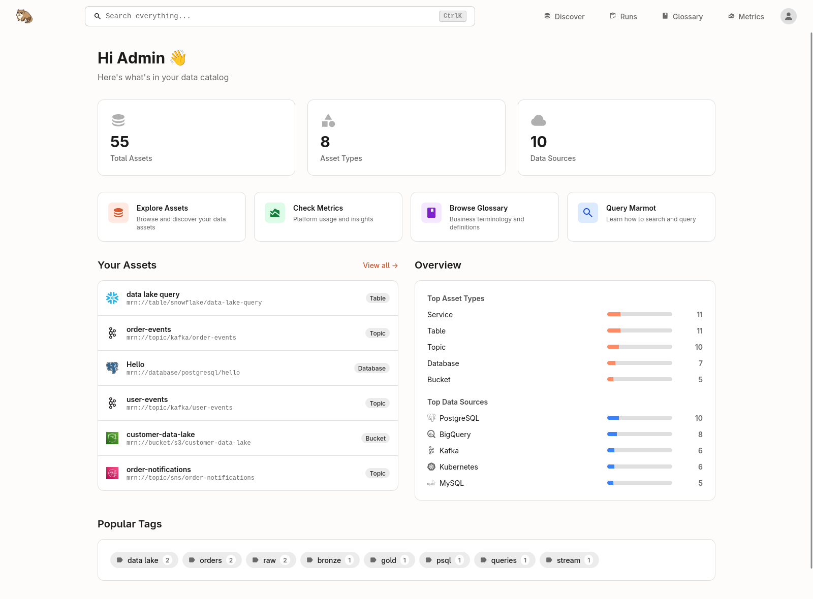Select the SNS icon on order-notifications
This screenshot has width=813, height=599.
click(x=112, y=473)
